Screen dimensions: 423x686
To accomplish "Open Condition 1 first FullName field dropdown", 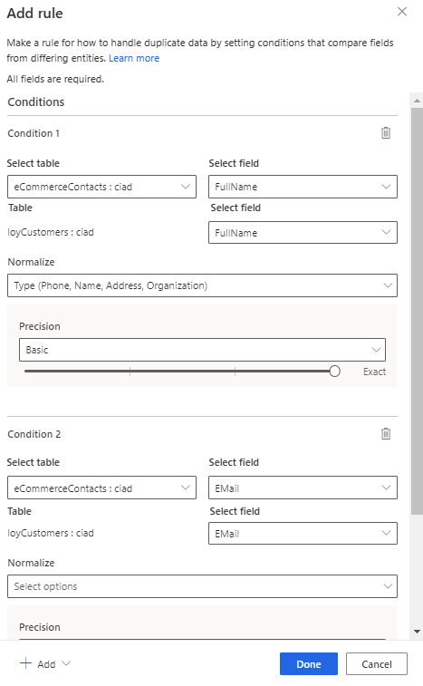I will pyautogui.click(x=303, y=187).
